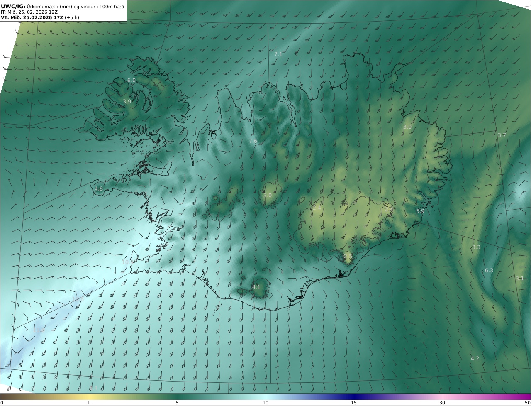531x406 pixels.
Task: Click the colorbar tick label 1
Action: tap(89, 403)
